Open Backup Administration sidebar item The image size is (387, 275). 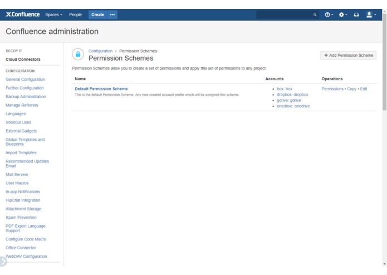point(26,96)
